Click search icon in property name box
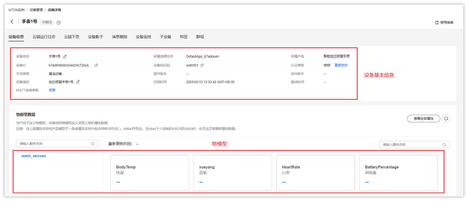468x201 pixels. [444, 145]
